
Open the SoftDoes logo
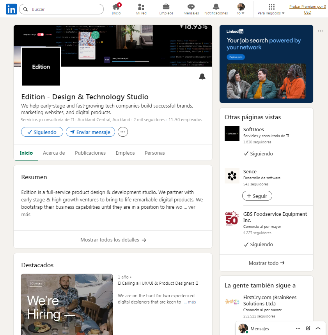point(232,134)
